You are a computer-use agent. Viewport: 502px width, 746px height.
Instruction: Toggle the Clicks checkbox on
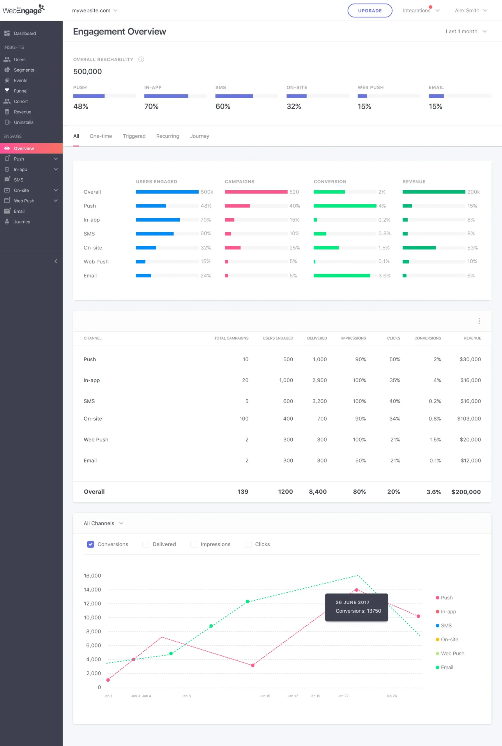pyautogui.click(x=248, y=544)
